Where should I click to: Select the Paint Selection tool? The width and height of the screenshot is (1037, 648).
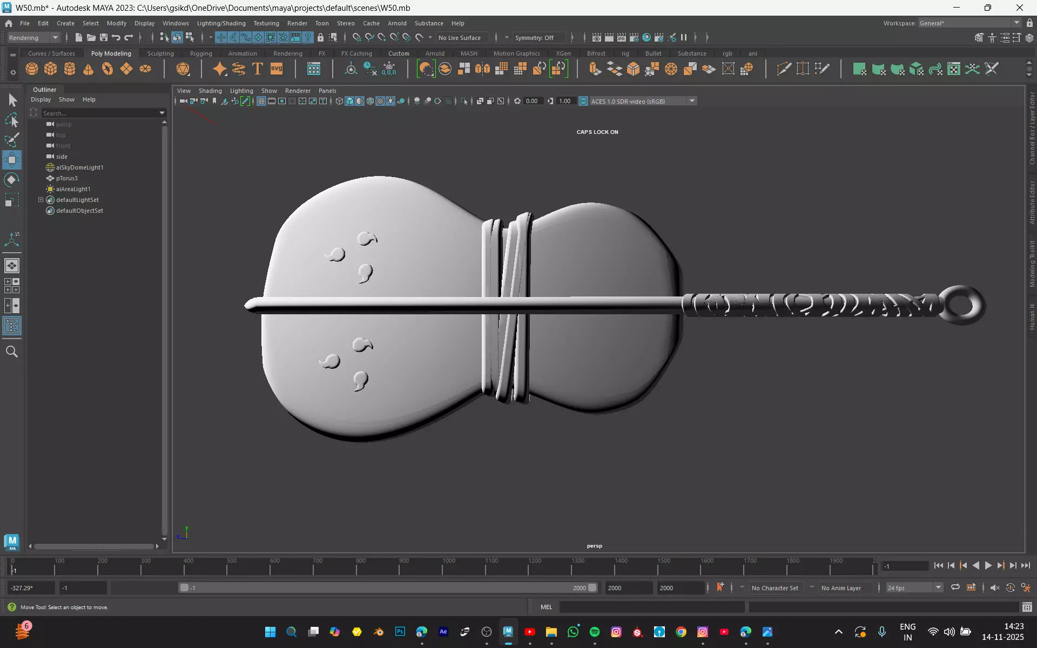pos(12,140)
